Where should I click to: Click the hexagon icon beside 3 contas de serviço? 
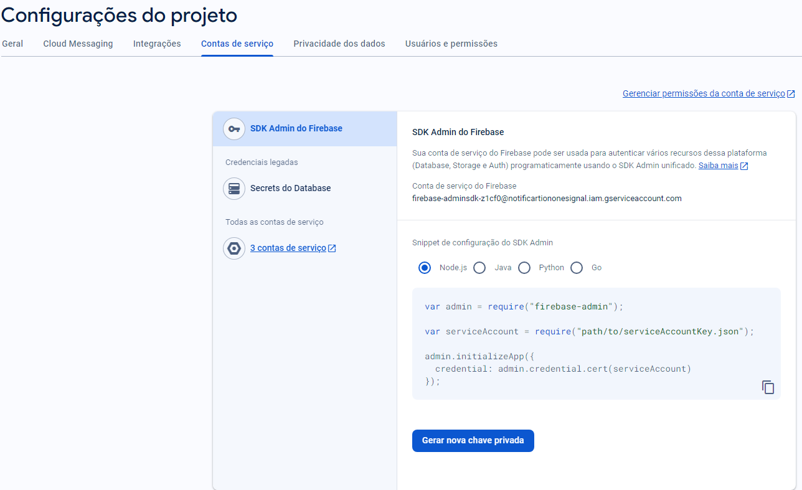(234, 248)
